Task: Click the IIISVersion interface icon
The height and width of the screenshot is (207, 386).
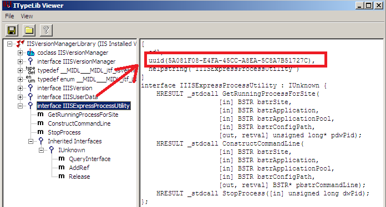Action: (x=31, y=87)
